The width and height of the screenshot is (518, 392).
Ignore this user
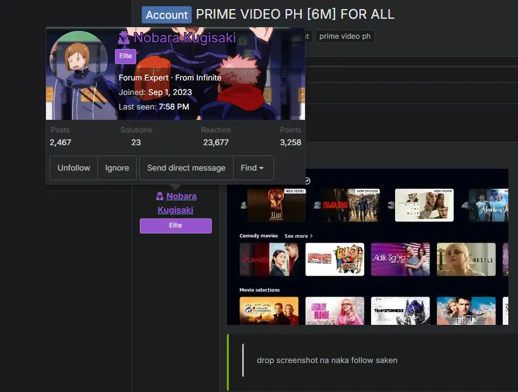117,168
